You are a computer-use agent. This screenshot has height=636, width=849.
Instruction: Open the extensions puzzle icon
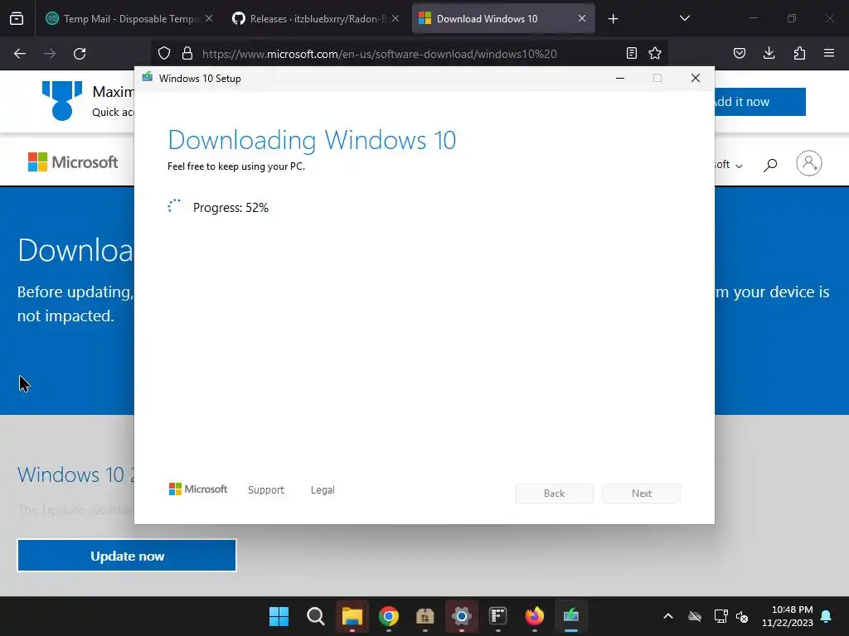tap(799, 53)
